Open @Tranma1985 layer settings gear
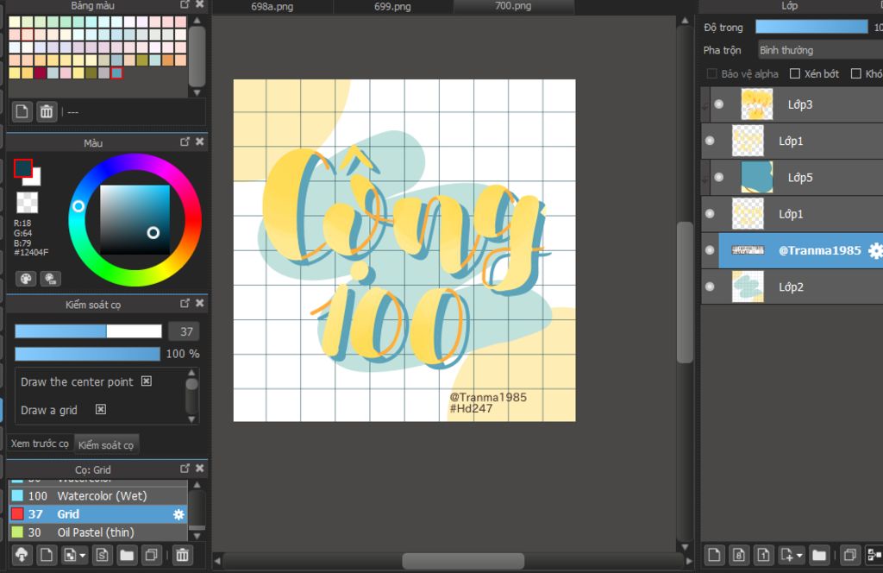This screenshot has height=573, width=883. [875, 250]
